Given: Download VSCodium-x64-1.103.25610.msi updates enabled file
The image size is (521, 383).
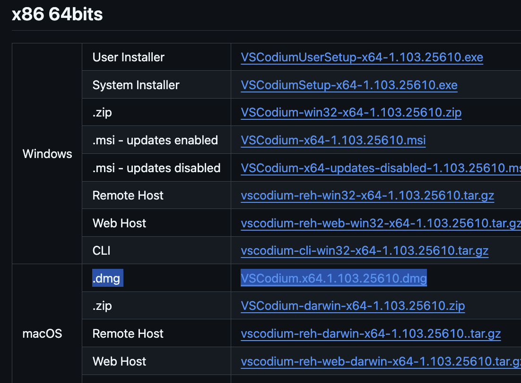Looking at the screenshot, I should (x=333, y=140).
